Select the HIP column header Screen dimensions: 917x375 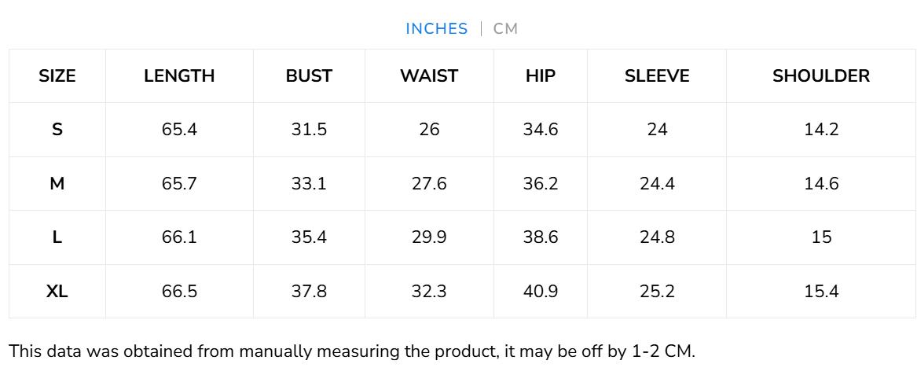click(x=541, y=76)
